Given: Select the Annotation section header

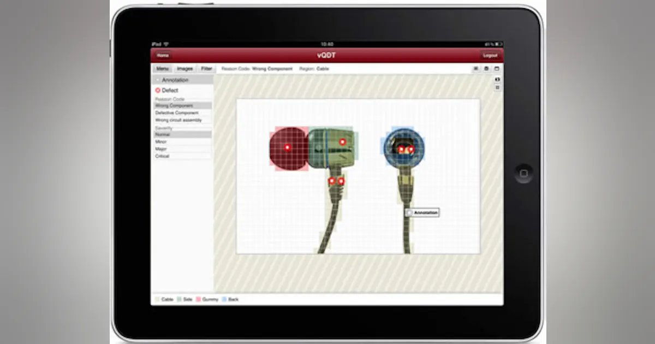Looking at the screenshot, I should point(182,80).
